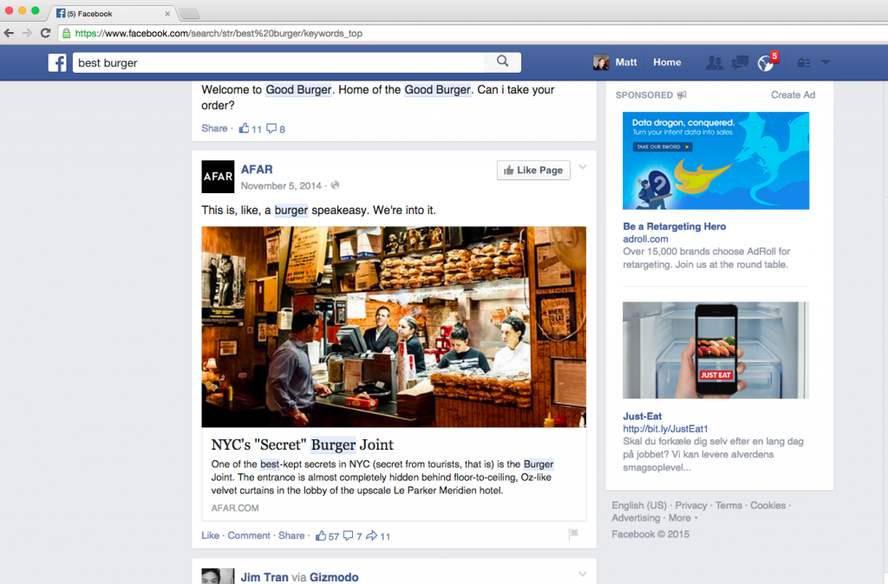Click the public globe icon on the AFAR post
Viewport: 888px width, 584px height.
(x=335, y=185)
